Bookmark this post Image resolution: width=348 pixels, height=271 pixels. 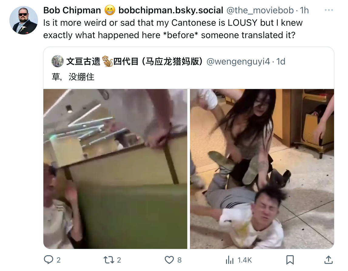click(x=290, y=260)
